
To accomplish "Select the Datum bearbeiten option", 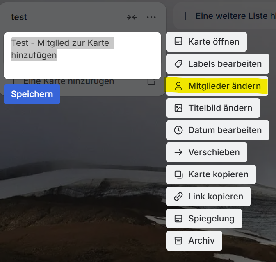I will [224, 130].
